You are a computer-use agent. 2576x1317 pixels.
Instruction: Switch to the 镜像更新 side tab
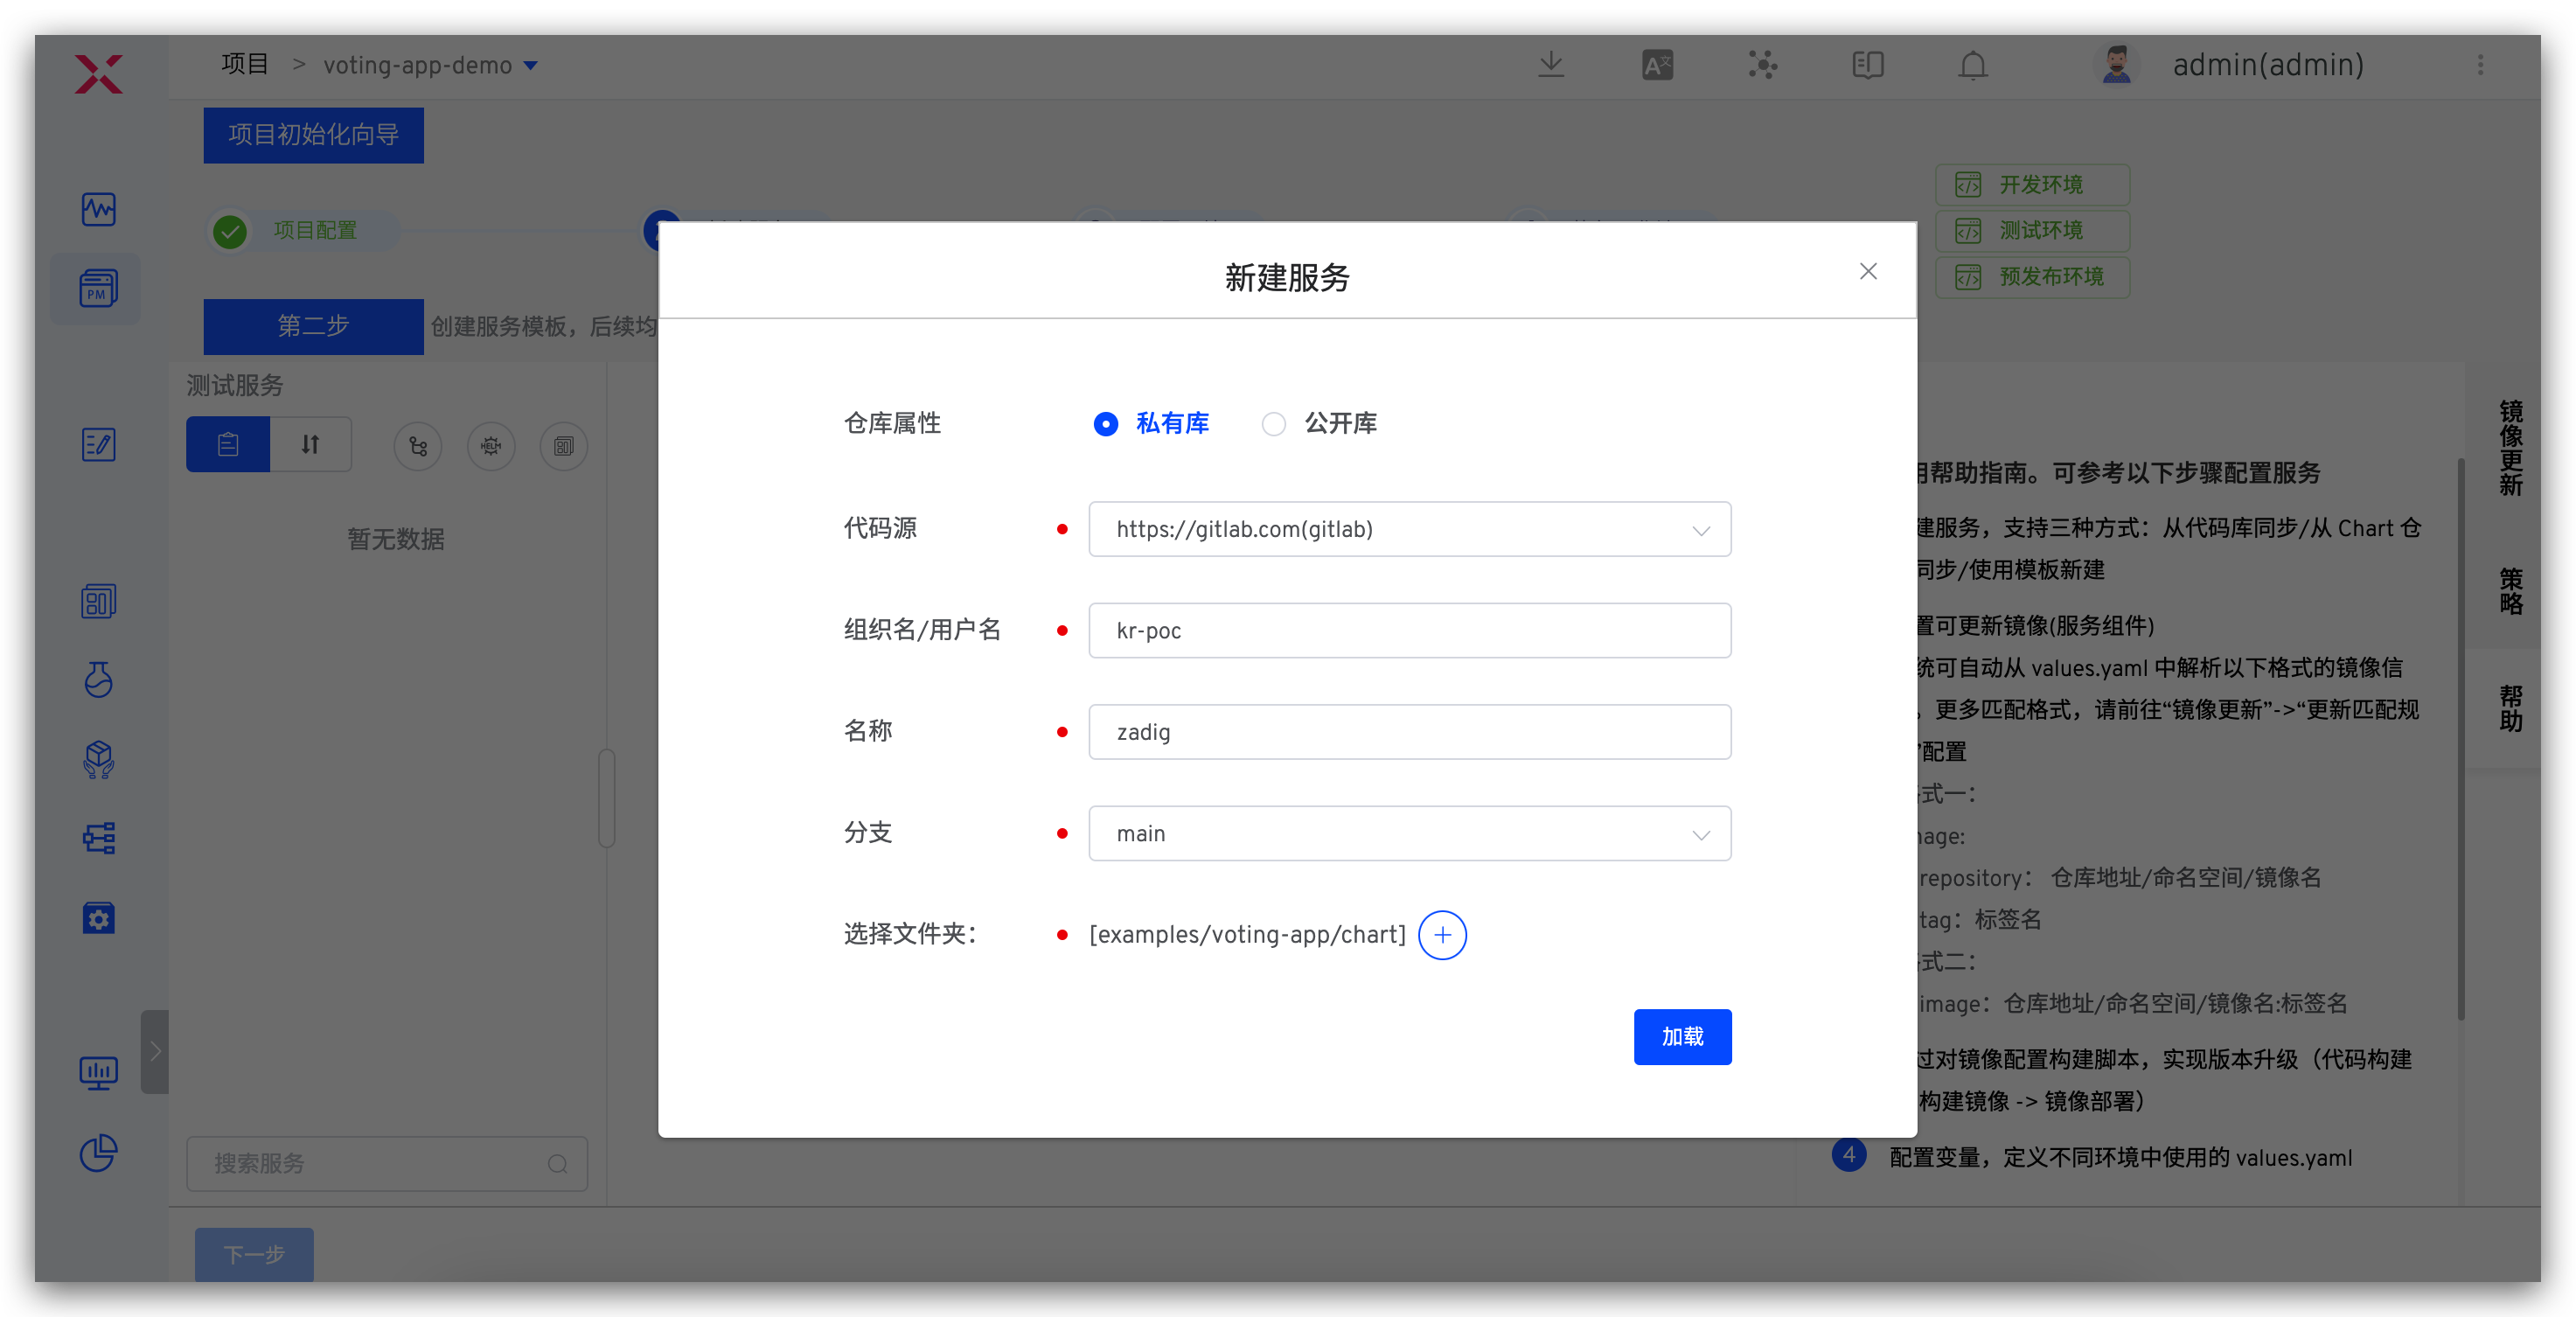point(2510,448)
